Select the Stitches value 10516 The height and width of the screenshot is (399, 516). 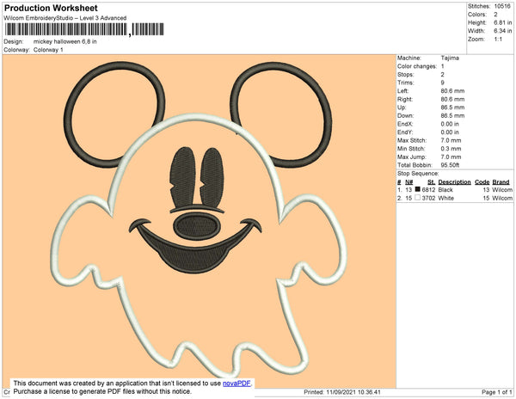[x=502, y=6]
